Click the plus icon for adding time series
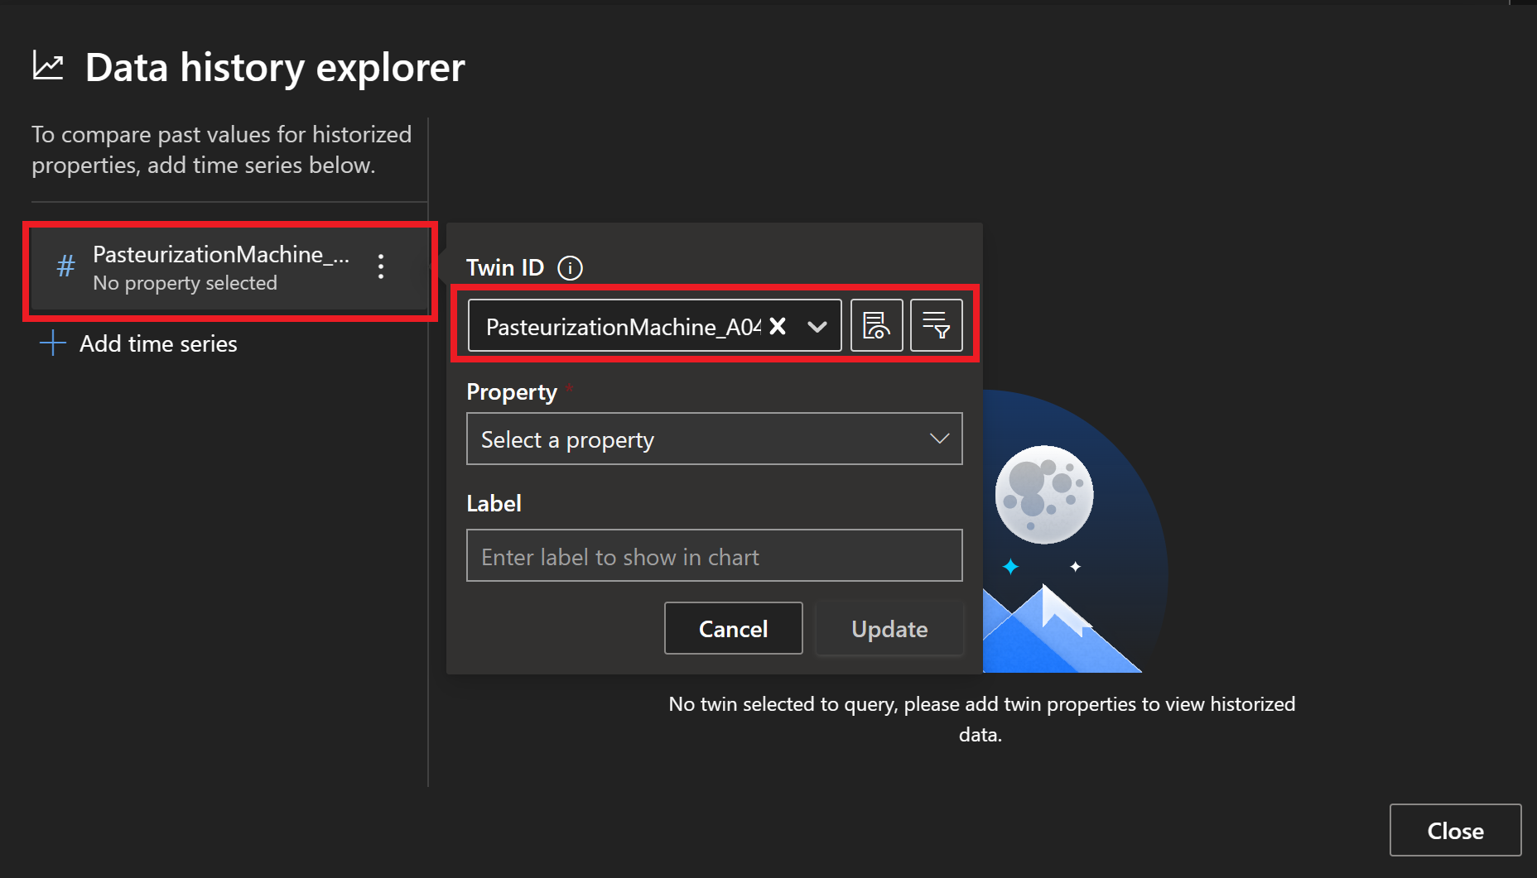Image resolution: width=1537 pixels, height=878 pixels. coord(53,343)
